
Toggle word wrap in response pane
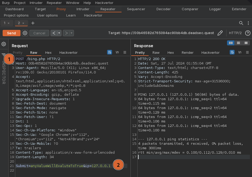click(x=232, y=52)
